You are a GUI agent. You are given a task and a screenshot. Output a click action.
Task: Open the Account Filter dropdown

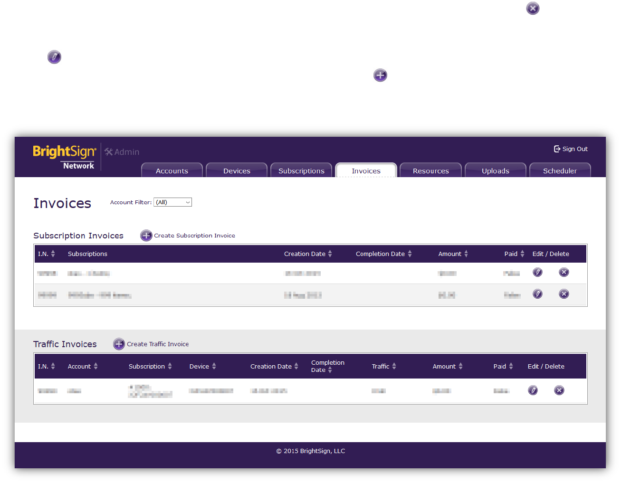pos(172,202)
